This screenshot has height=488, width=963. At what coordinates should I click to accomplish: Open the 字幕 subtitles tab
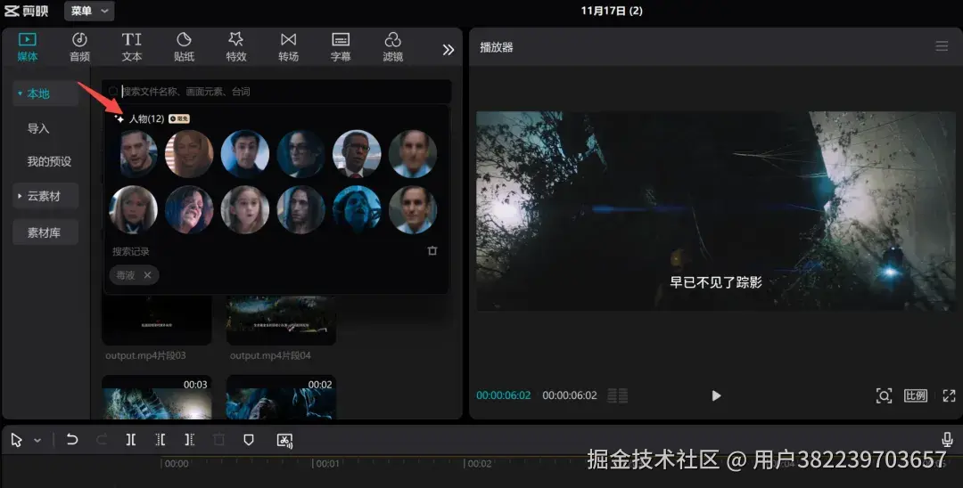click(341, 47)
